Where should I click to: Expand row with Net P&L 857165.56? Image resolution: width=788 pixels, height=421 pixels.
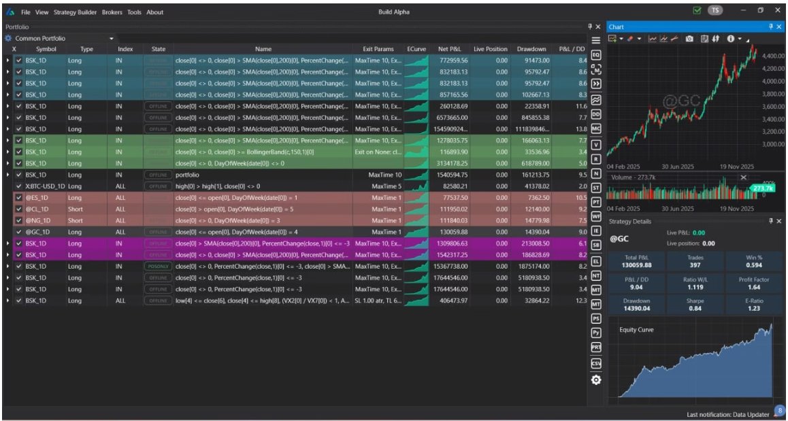point(7,95)
